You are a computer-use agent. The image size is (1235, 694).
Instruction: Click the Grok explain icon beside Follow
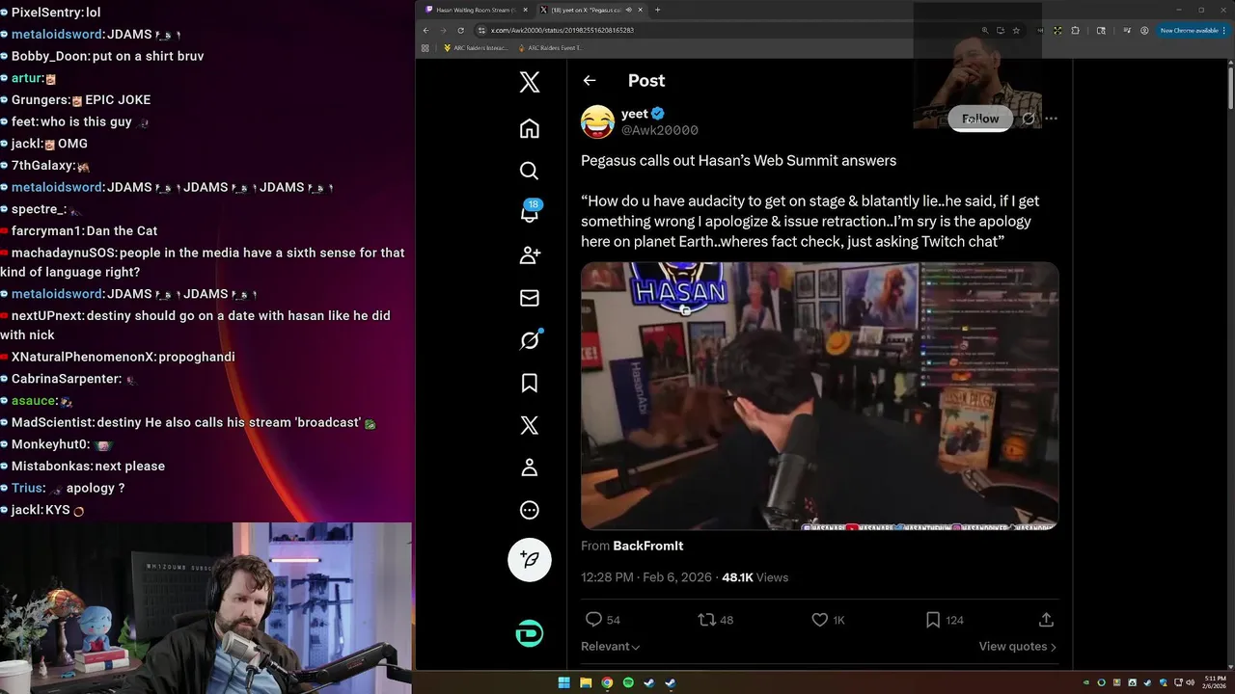tap(1029, 119)
